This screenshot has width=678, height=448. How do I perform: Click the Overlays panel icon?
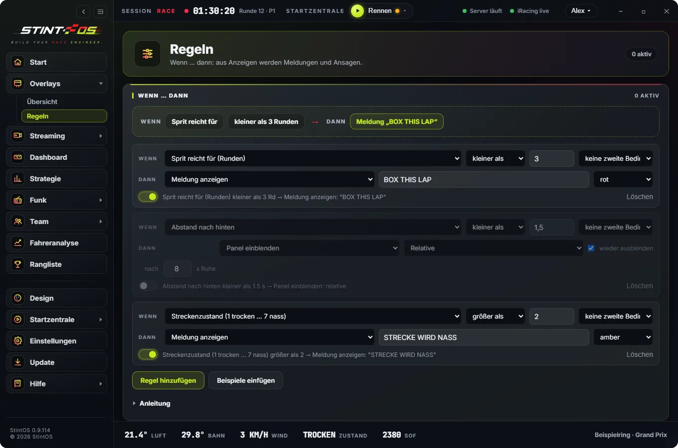(18, 84)
